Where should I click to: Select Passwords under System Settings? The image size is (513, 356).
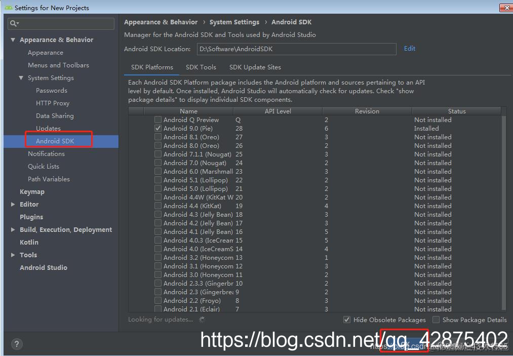51,91
